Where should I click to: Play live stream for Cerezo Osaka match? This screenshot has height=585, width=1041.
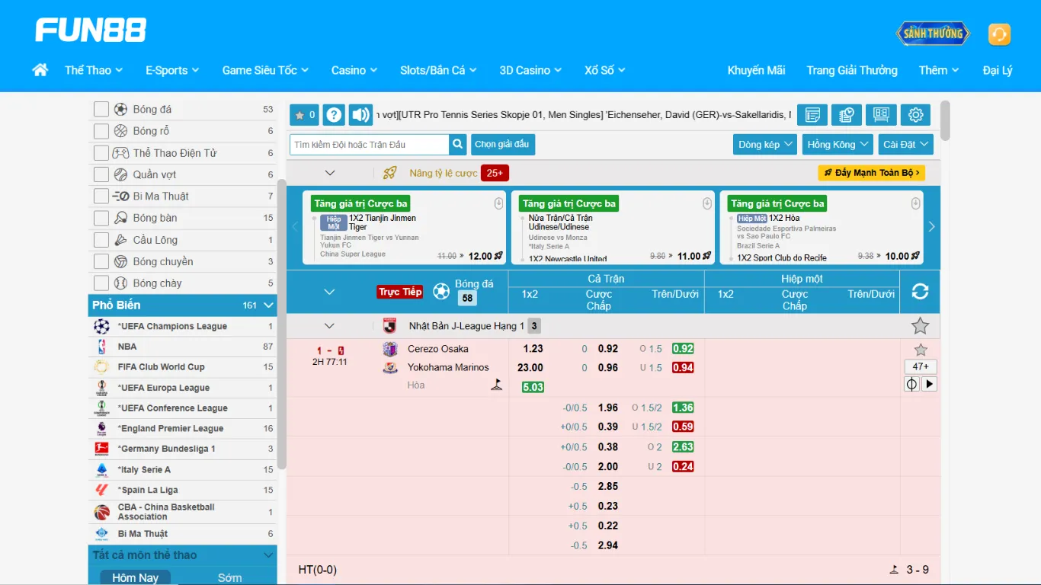pos(929,384)
